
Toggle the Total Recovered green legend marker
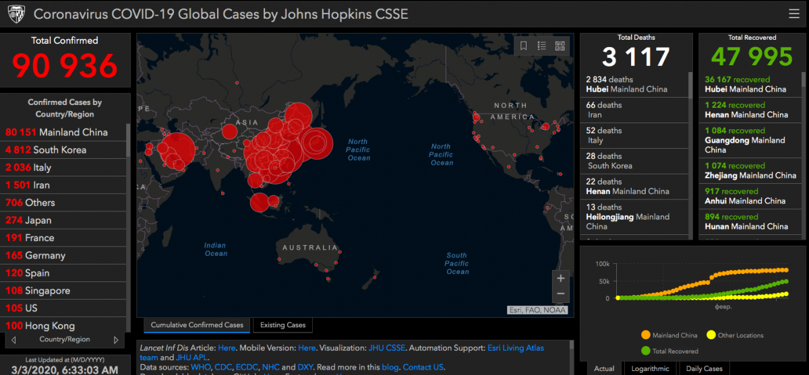tap(647, 351)
